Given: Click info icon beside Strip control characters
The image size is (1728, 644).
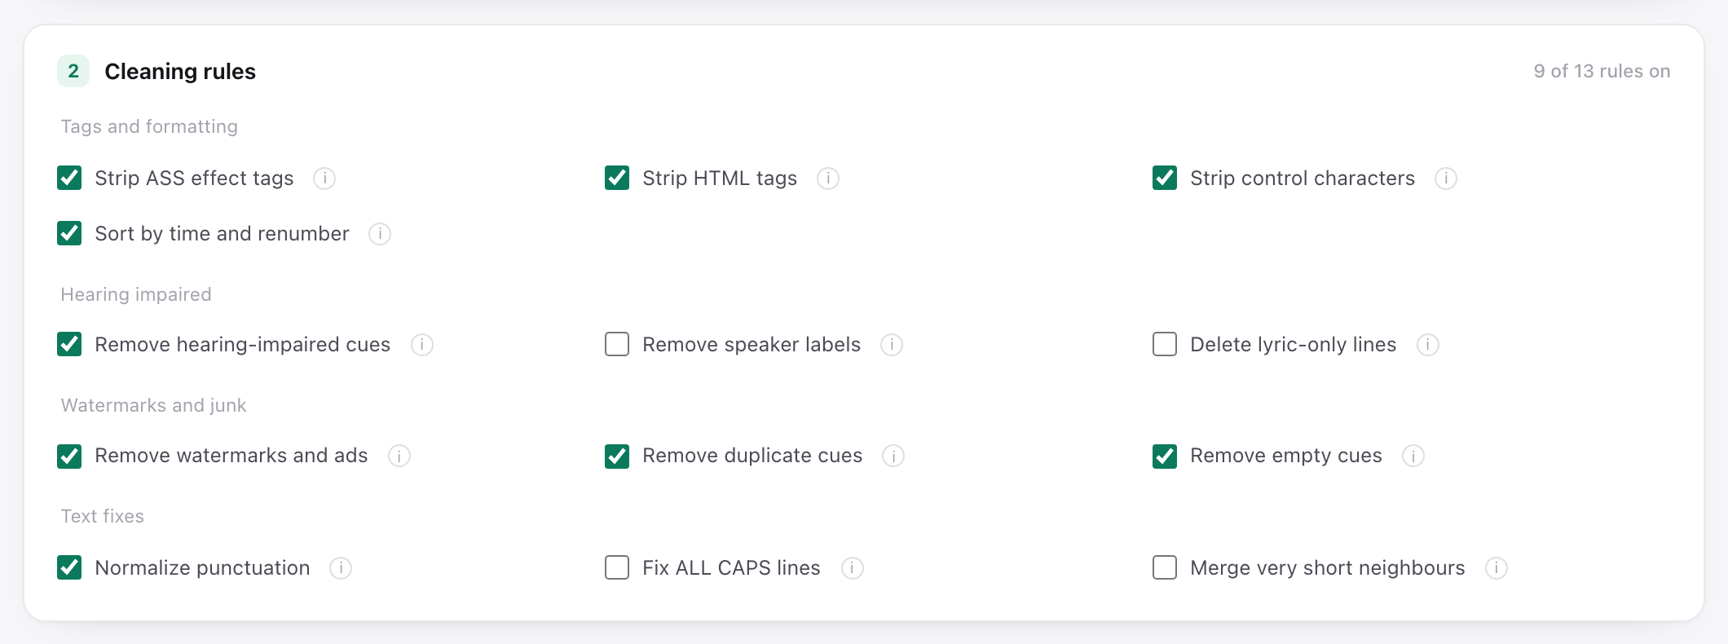Looking at the screenshot, I should click(x=1446, y=179).
